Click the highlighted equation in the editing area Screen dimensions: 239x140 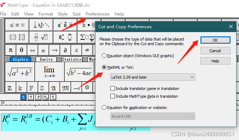point(48,122)
